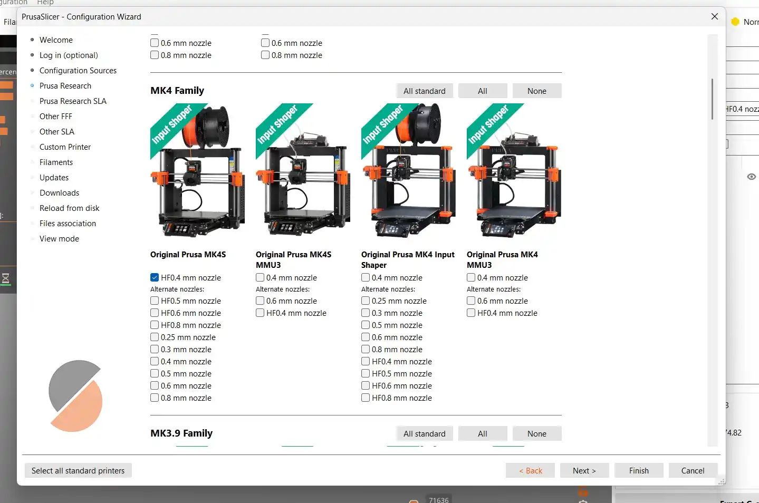This screenshot has height=503, width=759.
Task: Tick HF0.8 mm nozzle for the non-MMU3 MK4S
Action: [155, 325]
